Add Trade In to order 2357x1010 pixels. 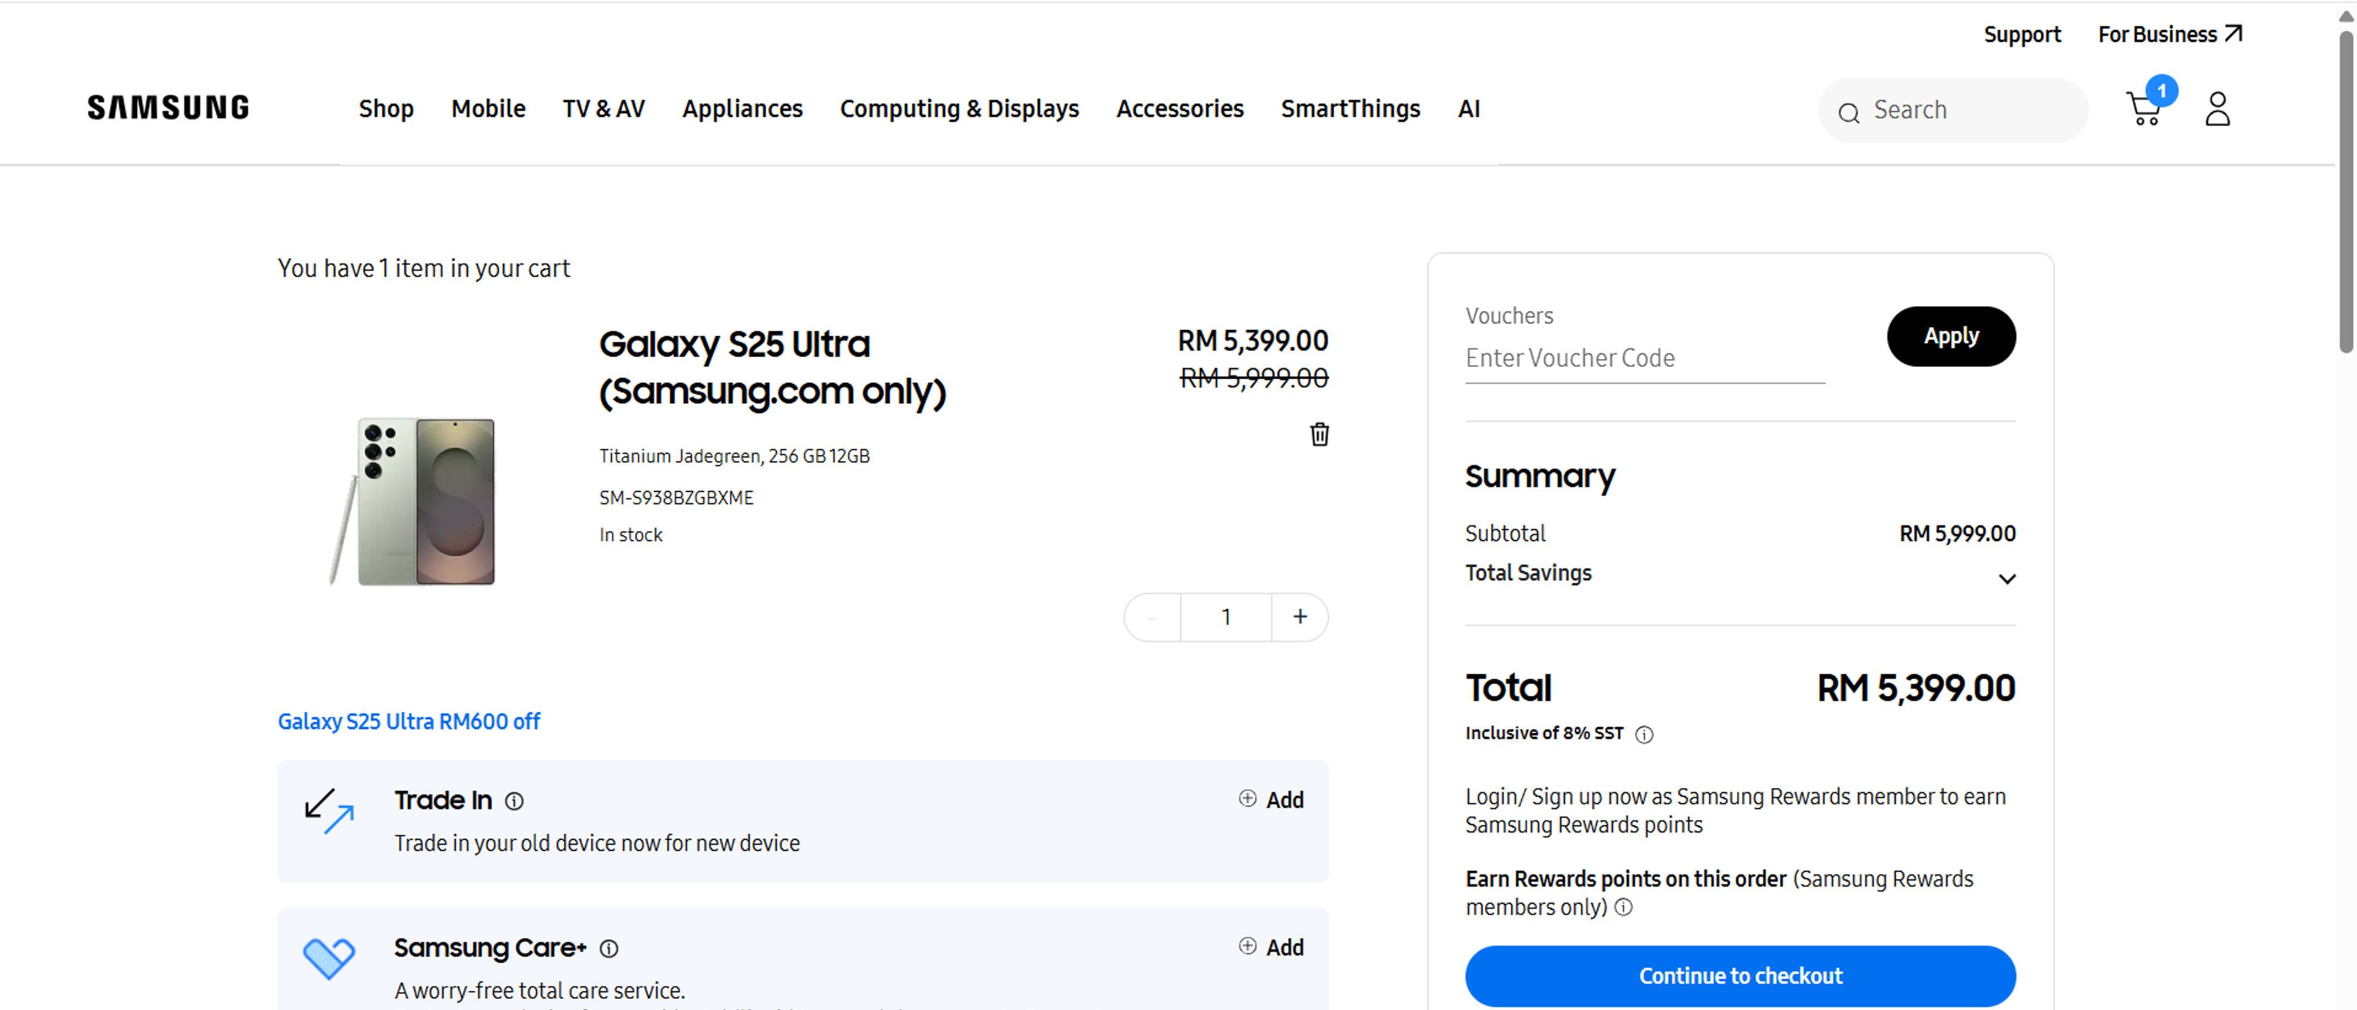tap(1271, 800)
